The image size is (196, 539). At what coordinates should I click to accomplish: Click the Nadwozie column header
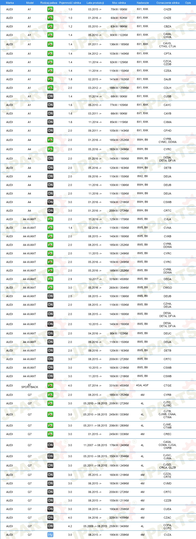(x=143, y=3)
